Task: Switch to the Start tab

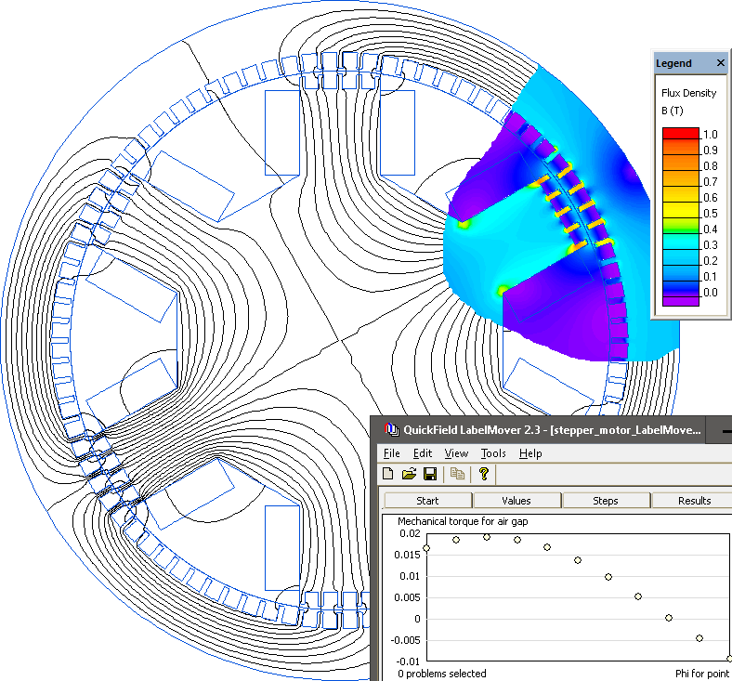Action: [x=427, y=501]
